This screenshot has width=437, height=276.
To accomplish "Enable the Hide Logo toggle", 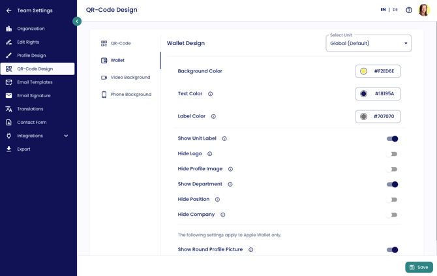I will [392, 154].
